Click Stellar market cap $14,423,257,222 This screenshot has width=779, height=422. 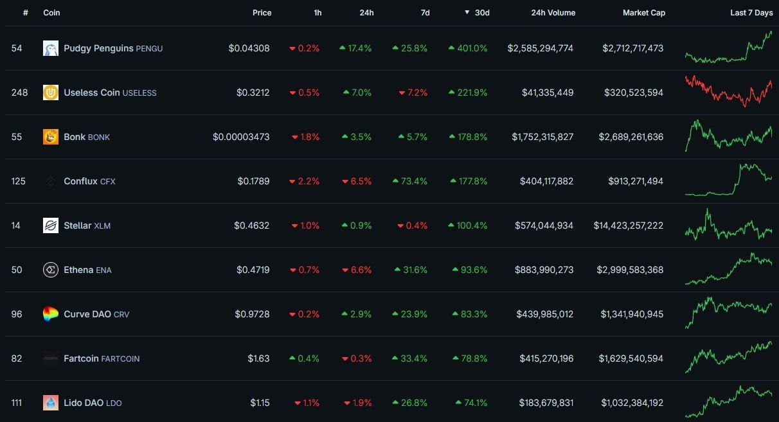coord(629,225)
